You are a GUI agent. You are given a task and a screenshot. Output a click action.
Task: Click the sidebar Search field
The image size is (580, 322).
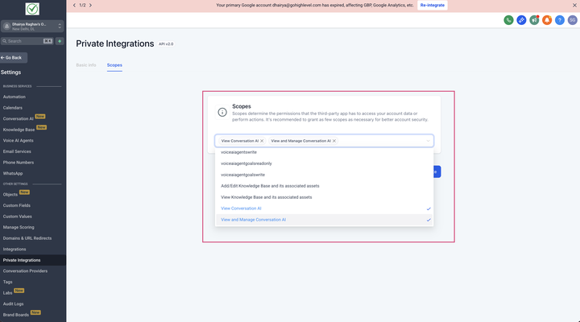point(24,40)
